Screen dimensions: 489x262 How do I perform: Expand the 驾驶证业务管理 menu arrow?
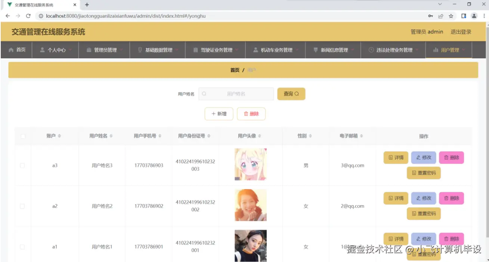(236, 50)
